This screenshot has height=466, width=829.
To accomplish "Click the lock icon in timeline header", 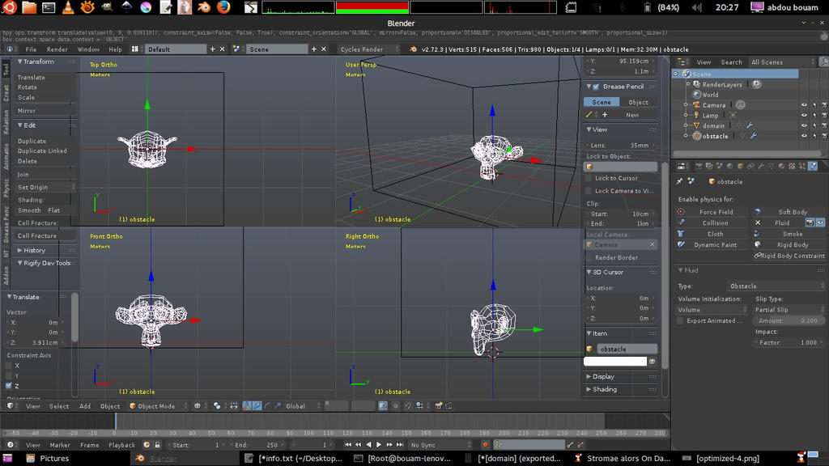I will (x=157, y=445).
